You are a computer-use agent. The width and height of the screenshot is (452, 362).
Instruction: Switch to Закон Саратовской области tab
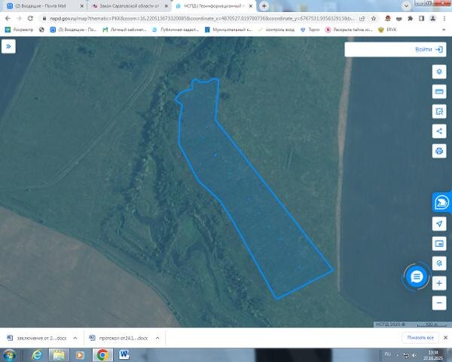[x=129, y=6]
